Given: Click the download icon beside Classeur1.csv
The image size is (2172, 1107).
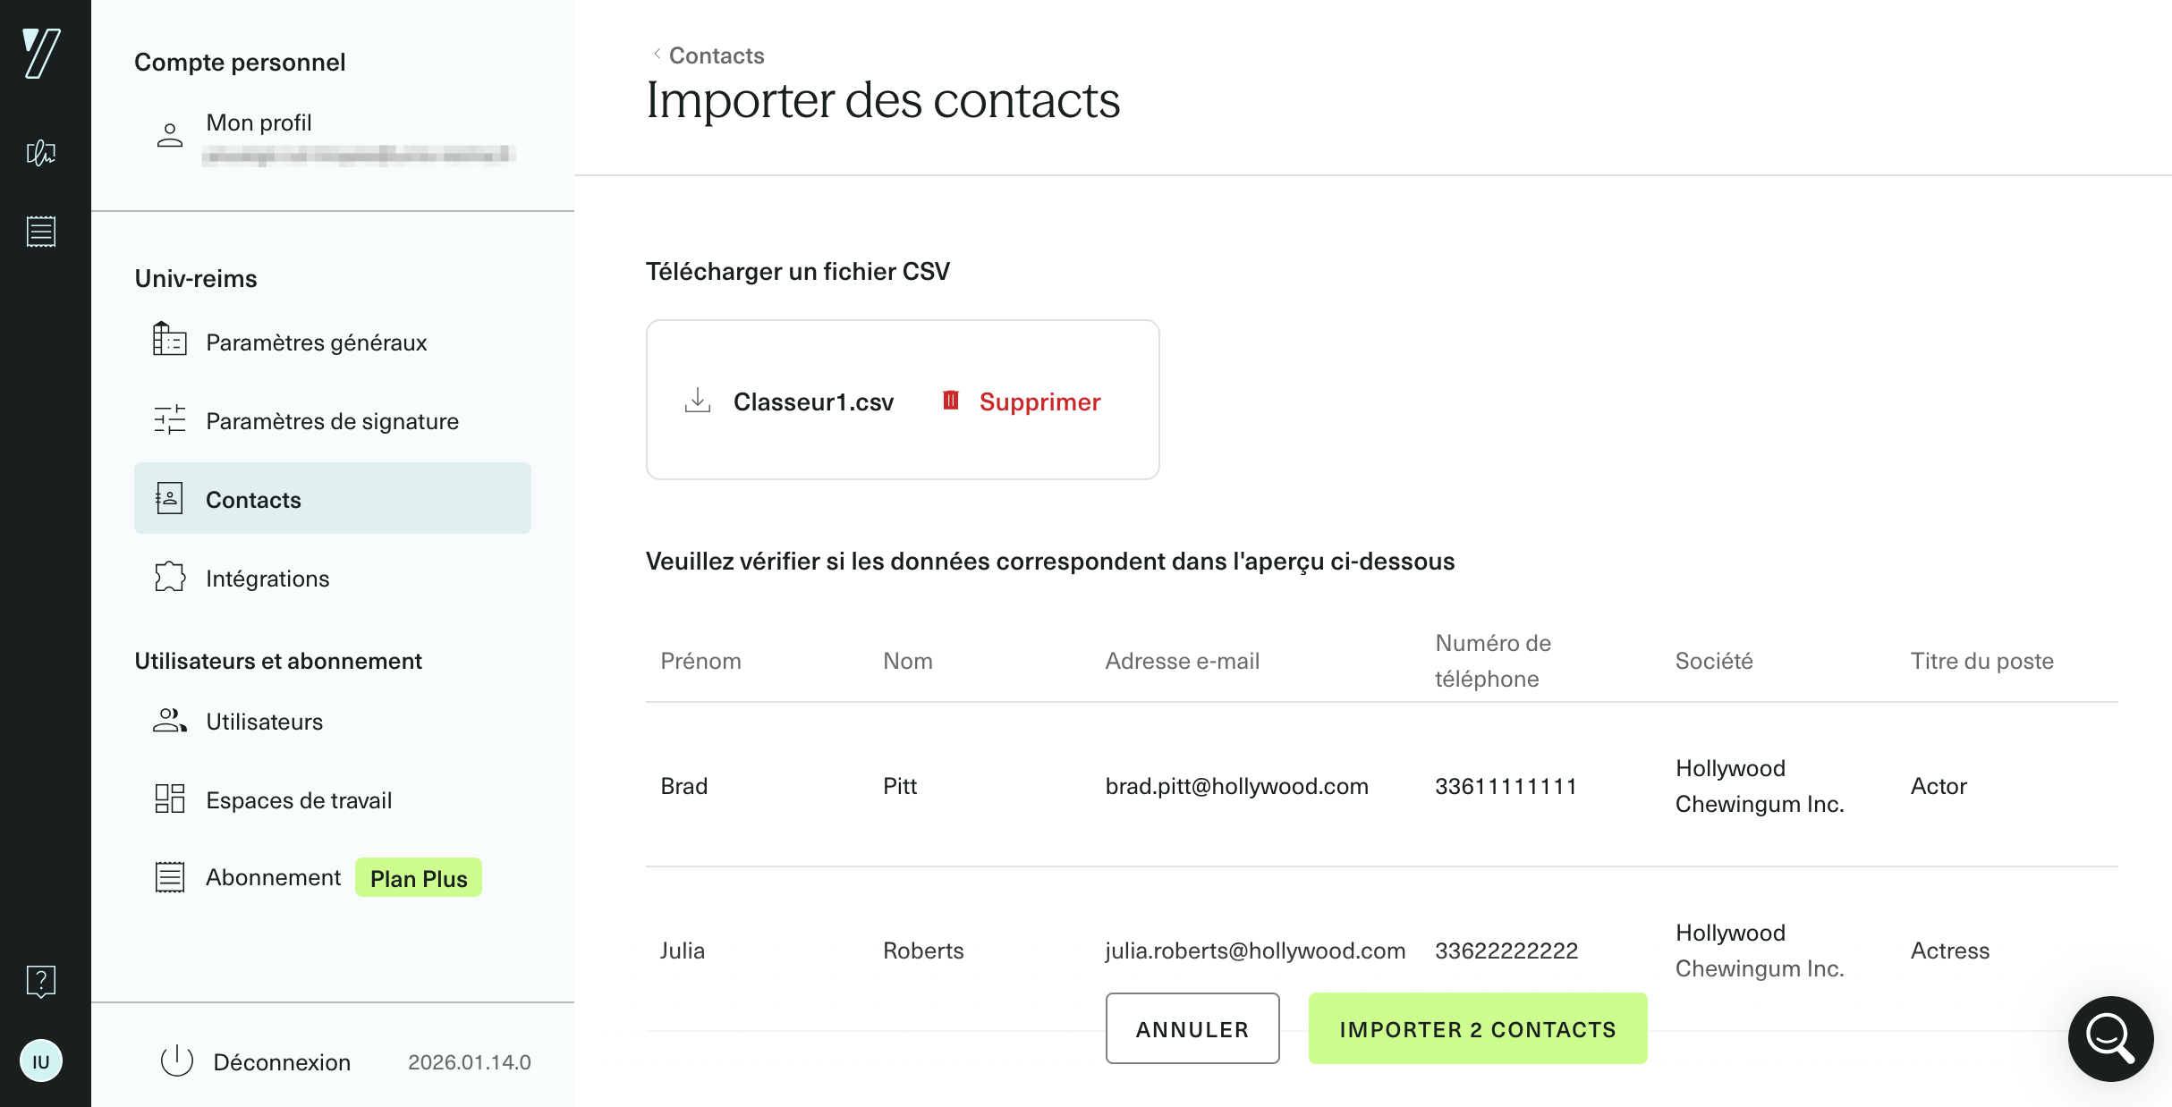Looking at the screenshot, I should pyautogui.click(x=699, y=401).
